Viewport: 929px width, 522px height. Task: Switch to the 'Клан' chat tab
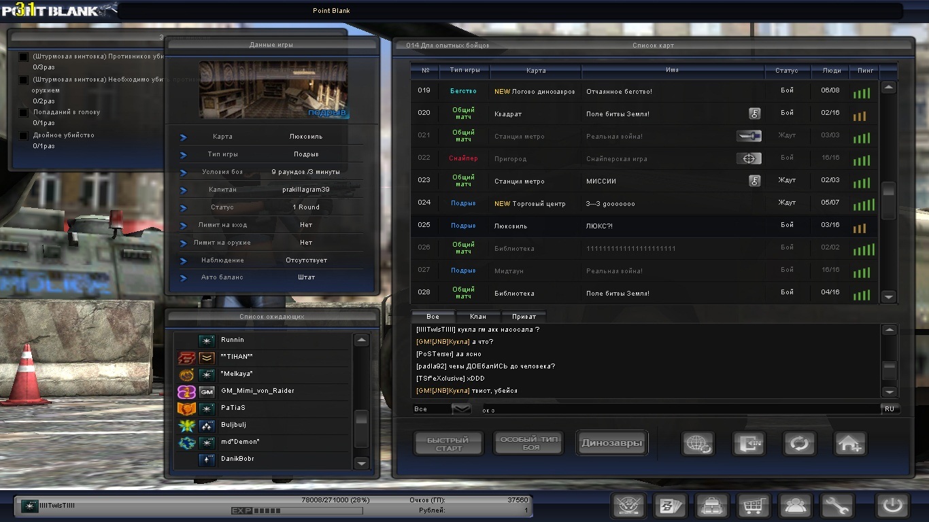tap(479, 317)
